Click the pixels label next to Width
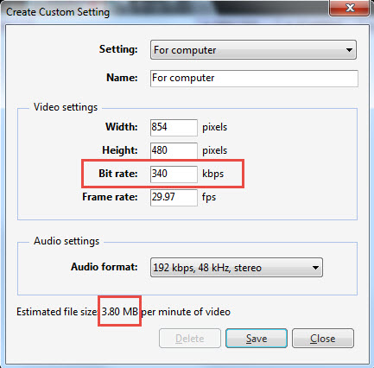Screen dimensions: 374x368 click(214, 127)
